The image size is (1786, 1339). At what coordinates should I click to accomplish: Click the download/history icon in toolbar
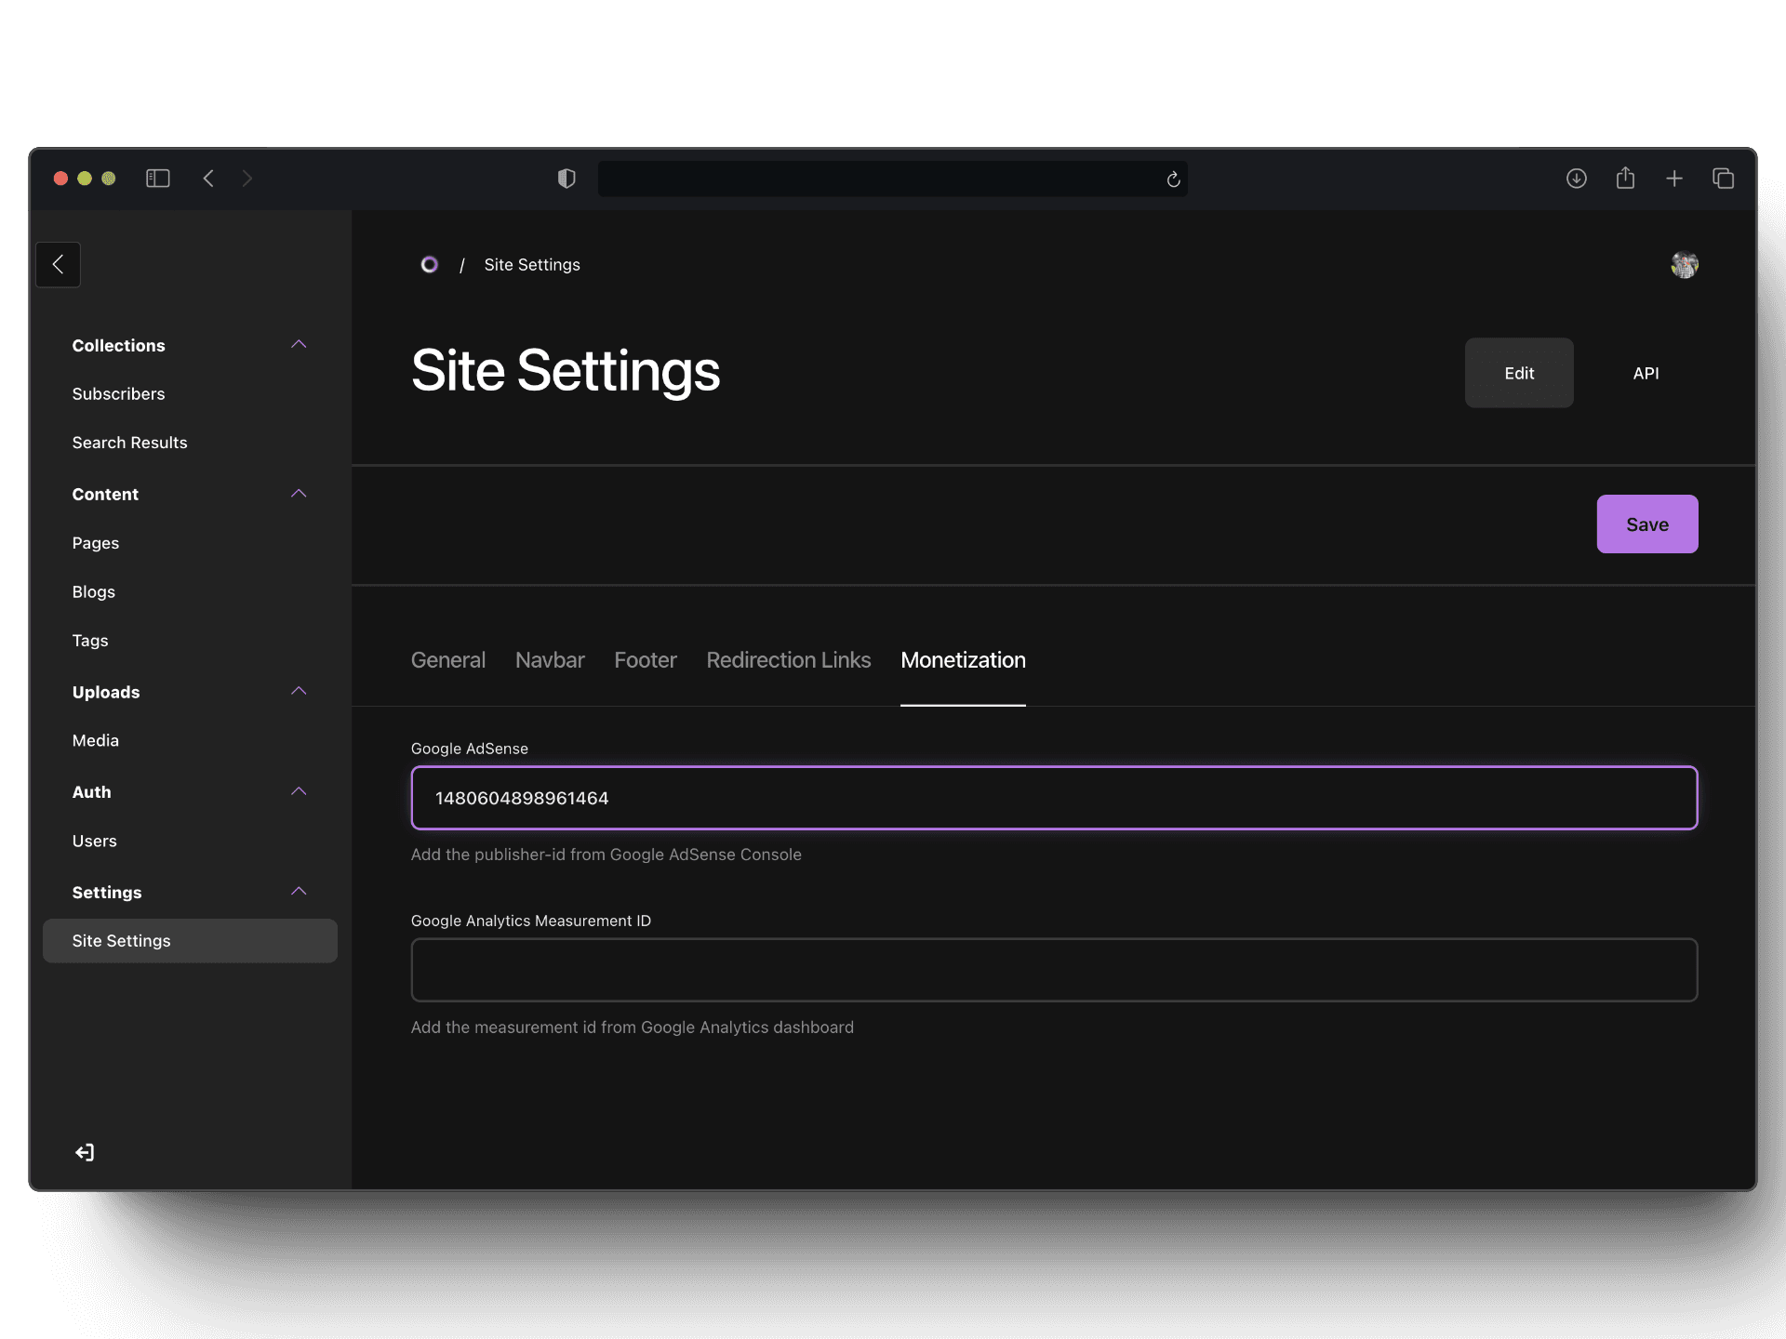click(1575, 178)
